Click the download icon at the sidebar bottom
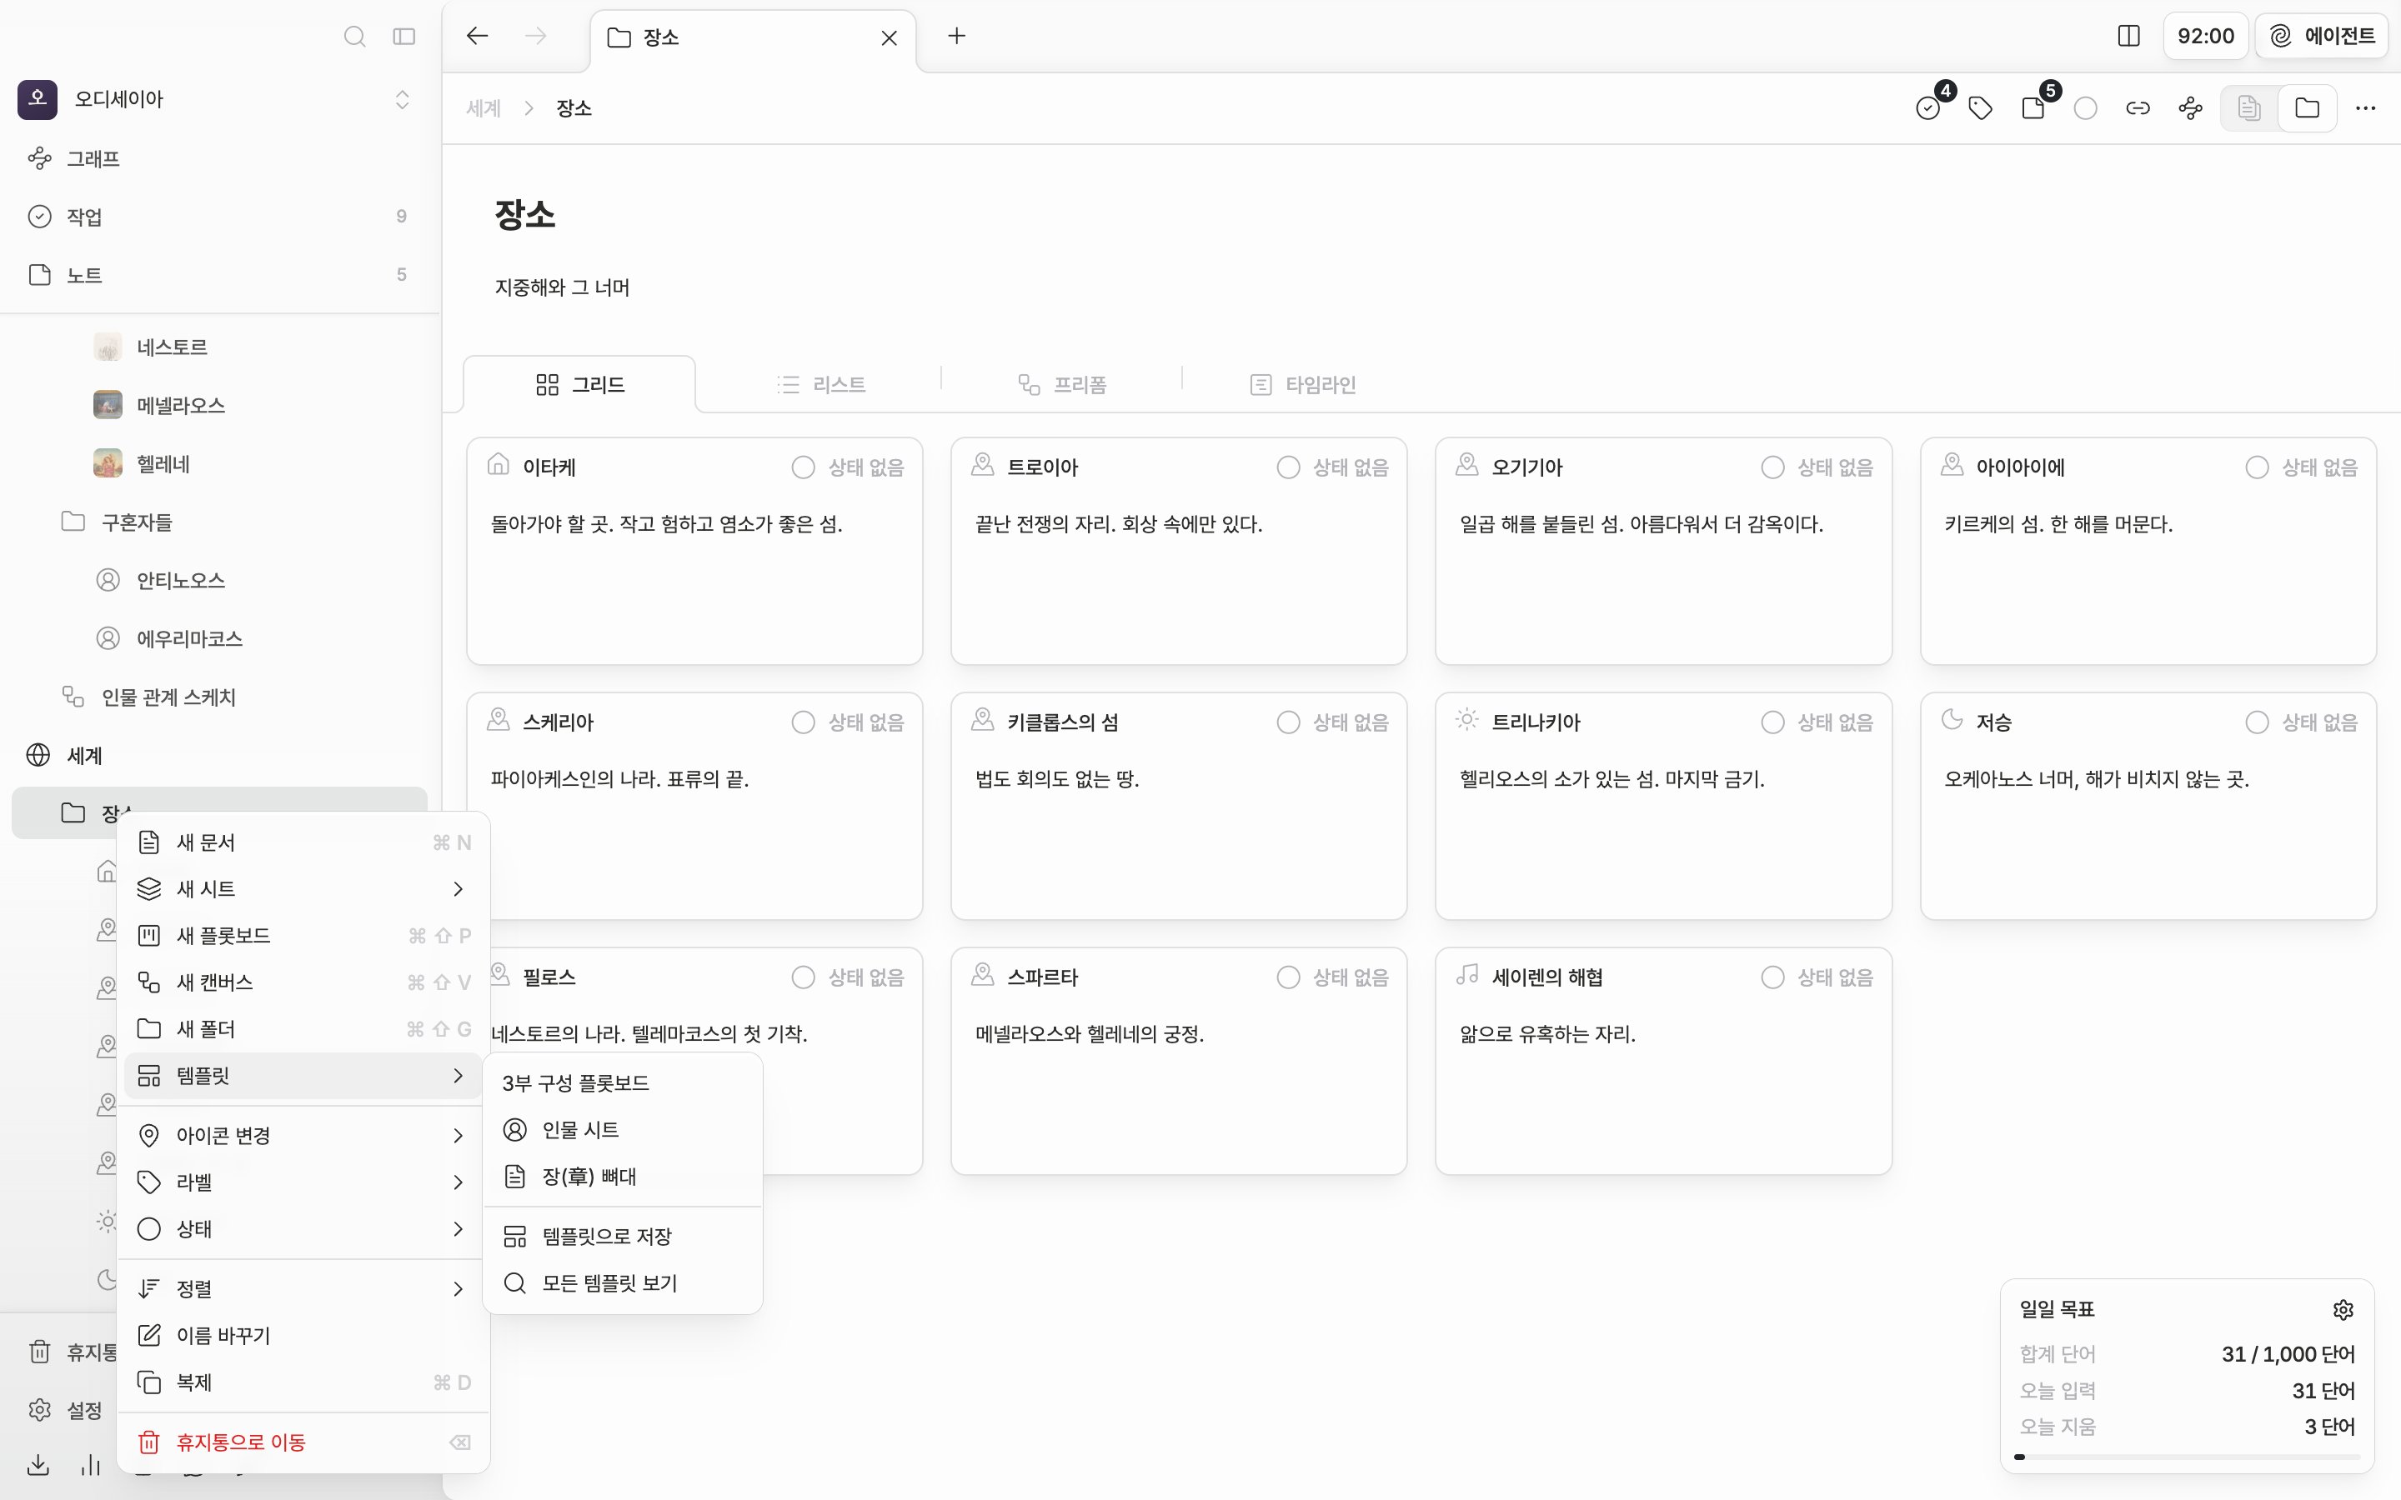This screenshot has width=2401, height=1500. click(38, 1464)
